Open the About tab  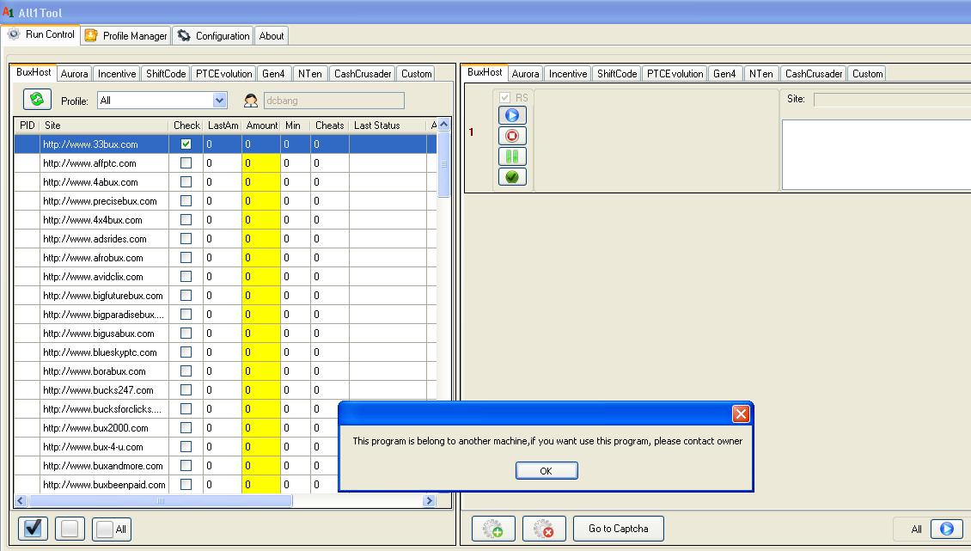(x=272, y=36)
